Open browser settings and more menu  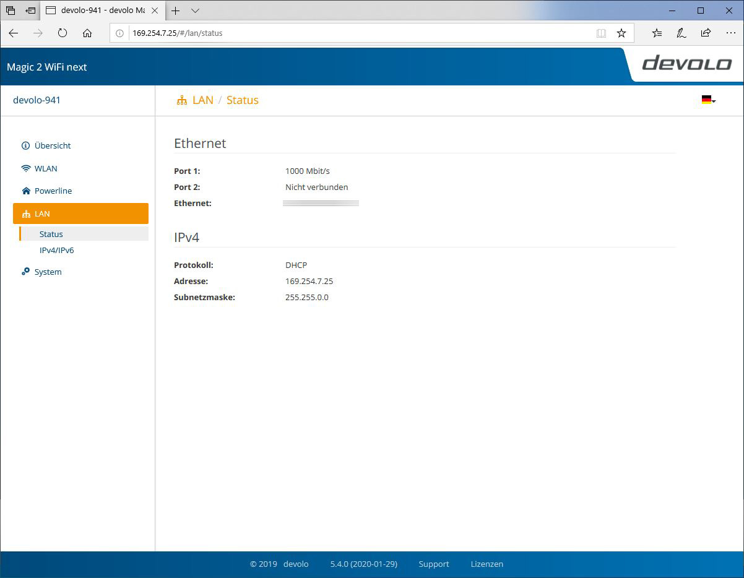click(x=730, y=33)
